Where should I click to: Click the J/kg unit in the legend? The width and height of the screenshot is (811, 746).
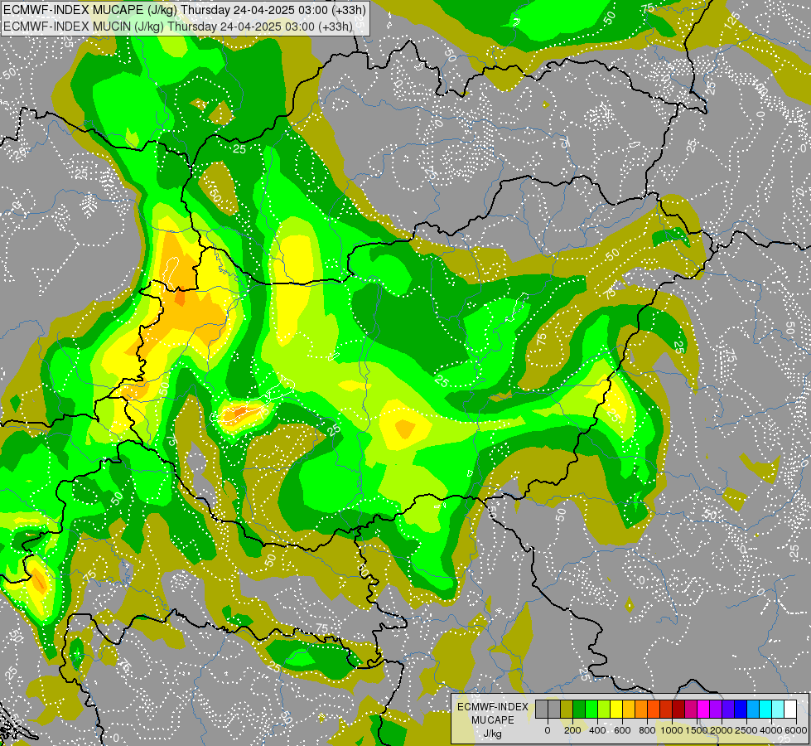point(493,734)
